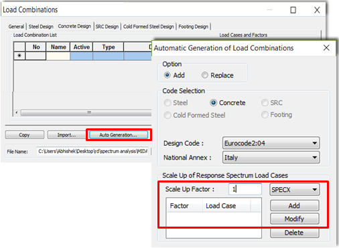
Task: Switch to the Steel Design tab
Action: pyautogui.click(x=41, y=27)
